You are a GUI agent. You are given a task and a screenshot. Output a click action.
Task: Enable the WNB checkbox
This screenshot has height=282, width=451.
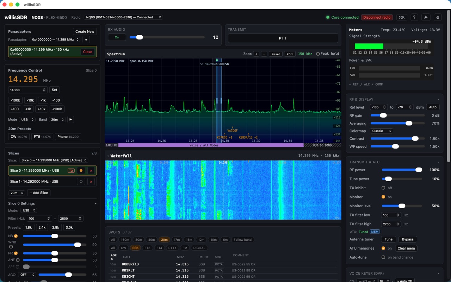[11, 247]
